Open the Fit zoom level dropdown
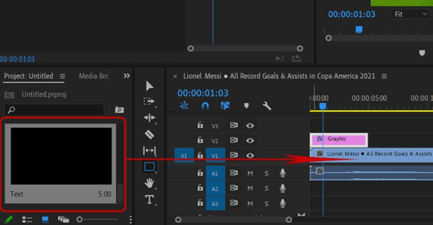Image resolution: width=433 pixels, height=225 pixels. pos(409,14)
